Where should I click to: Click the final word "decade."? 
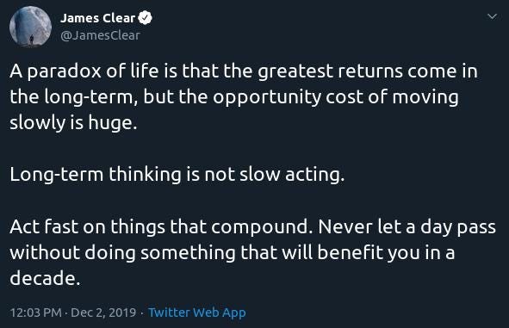pos(45,279)
